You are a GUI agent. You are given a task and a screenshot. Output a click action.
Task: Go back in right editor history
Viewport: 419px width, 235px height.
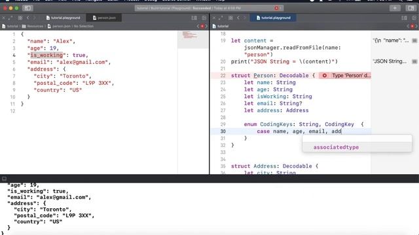[x=238, y=18]
